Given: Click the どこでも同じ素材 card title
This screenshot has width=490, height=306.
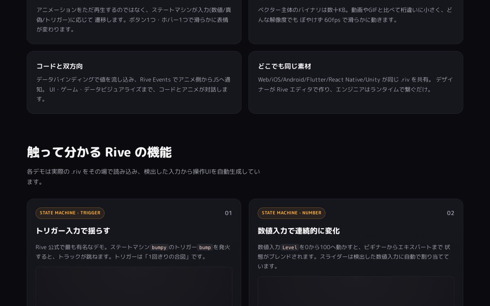Looking at the screenshot, I should [285, 66].
